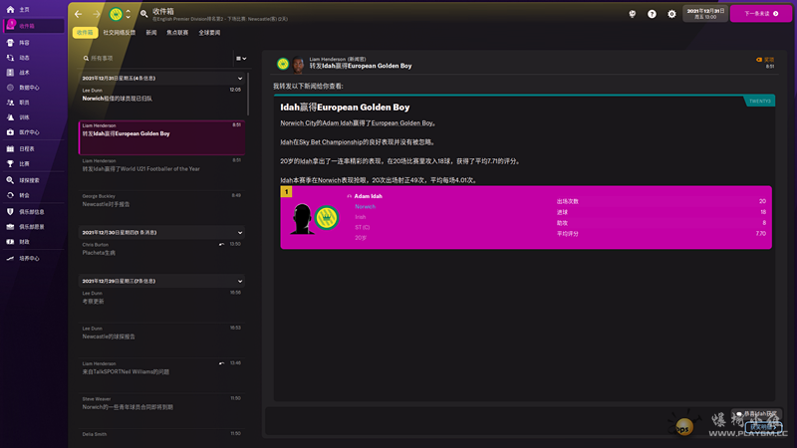Open Adam Idah player name link
Image resolution: width=797 pixels, height=448 pixels.
(369, 196)
